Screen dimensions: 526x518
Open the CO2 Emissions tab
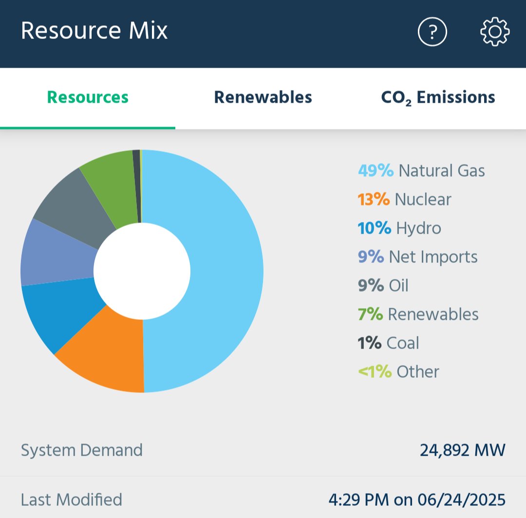pos(438,97)
